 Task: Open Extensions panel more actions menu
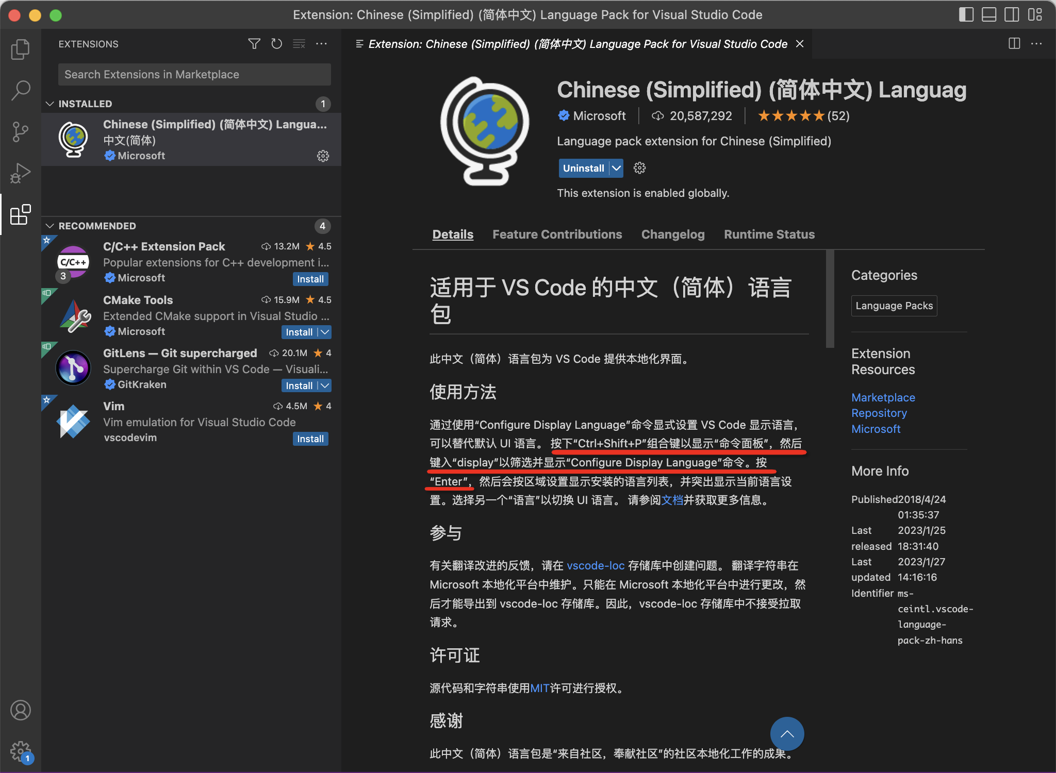pyautogui.click(x=322, y=44)
